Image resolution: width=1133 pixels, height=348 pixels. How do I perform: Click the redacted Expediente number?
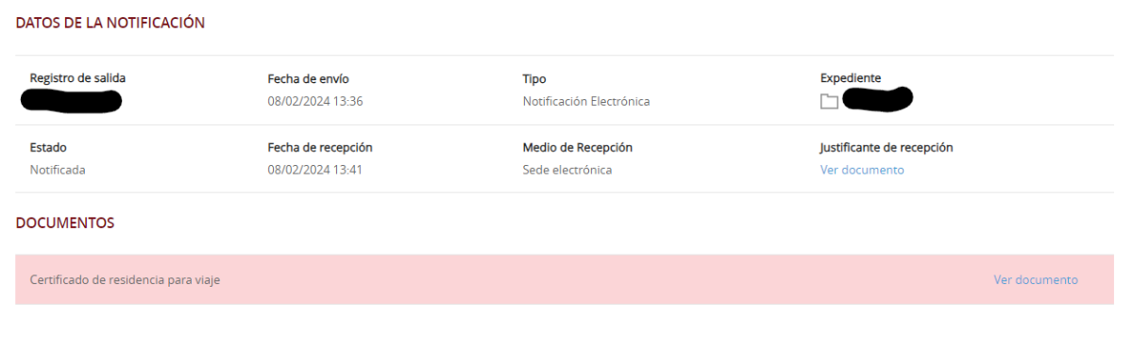click(x=878, y=98)
